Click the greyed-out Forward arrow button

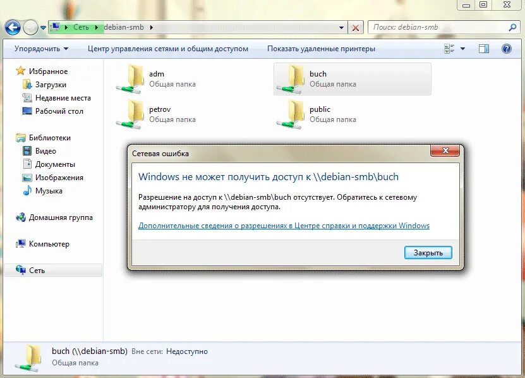(30, 27)
